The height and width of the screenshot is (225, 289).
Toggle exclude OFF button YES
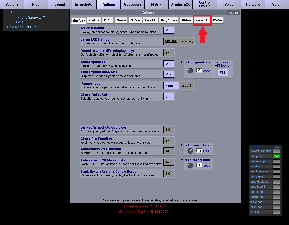click(x=223, y=73)
